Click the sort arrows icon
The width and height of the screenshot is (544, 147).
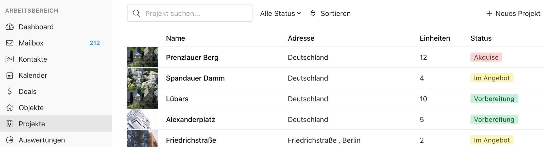(x=313, y=13)
